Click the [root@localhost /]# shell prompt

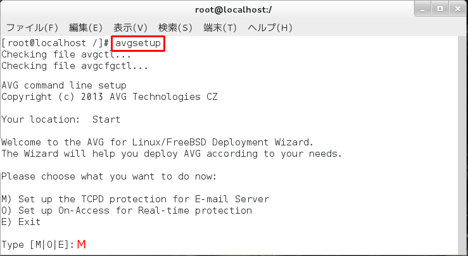[56, 44]
